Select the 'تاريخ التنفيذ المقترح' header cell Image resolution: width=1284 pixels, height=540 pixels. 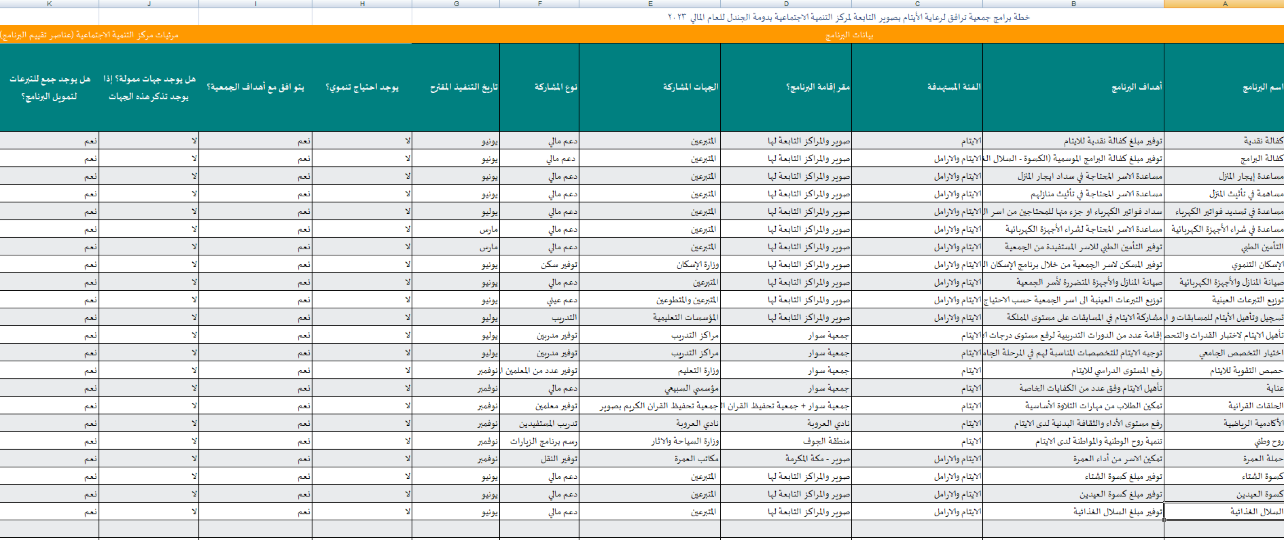click(x=456, y=87)
